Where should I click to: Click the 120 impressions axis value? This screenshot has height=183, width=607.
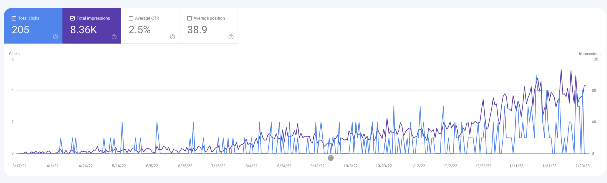pos(595,59)
